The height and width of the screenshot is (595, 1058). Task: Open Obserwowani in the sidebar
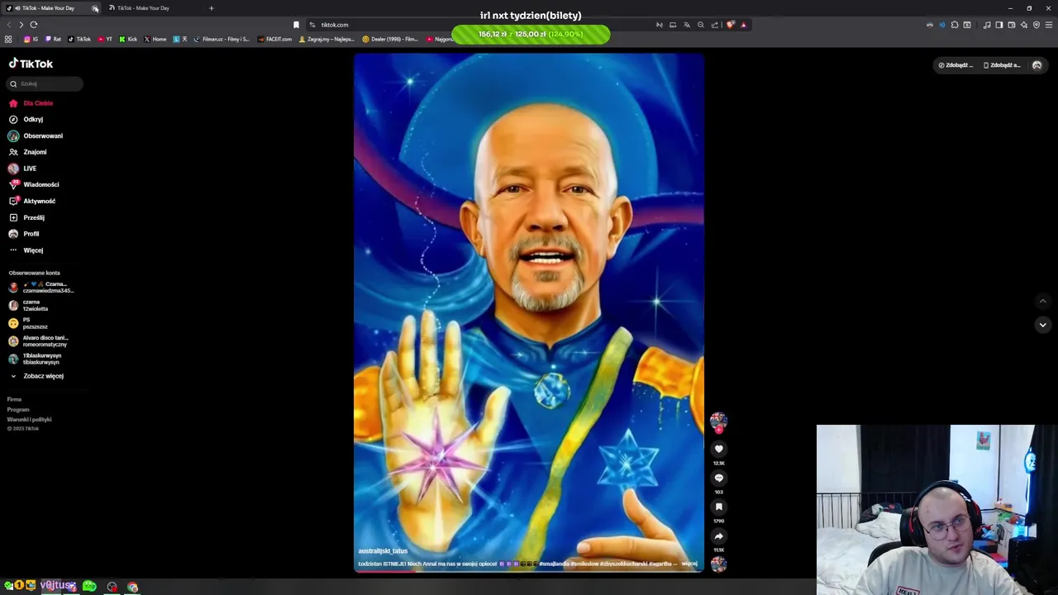click(x=36, y=136)
